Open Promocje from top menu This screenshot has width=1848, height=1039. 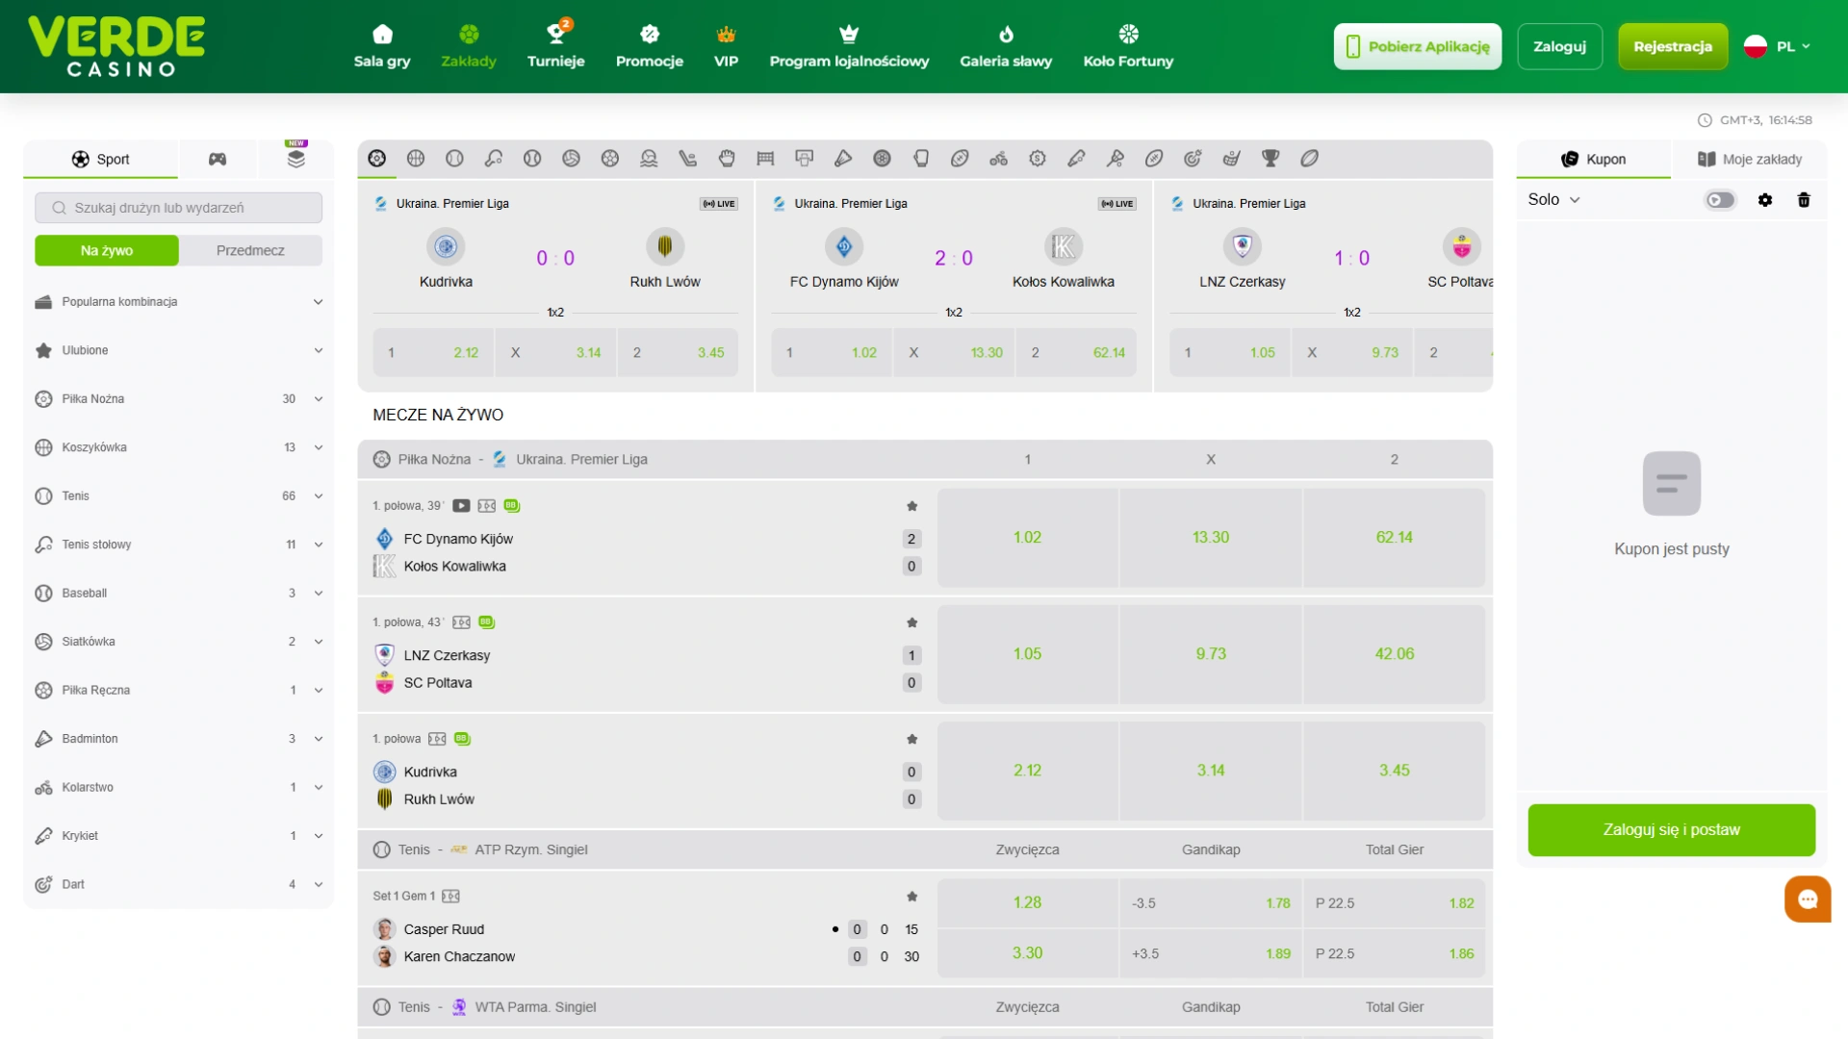[x=650, y=46]
